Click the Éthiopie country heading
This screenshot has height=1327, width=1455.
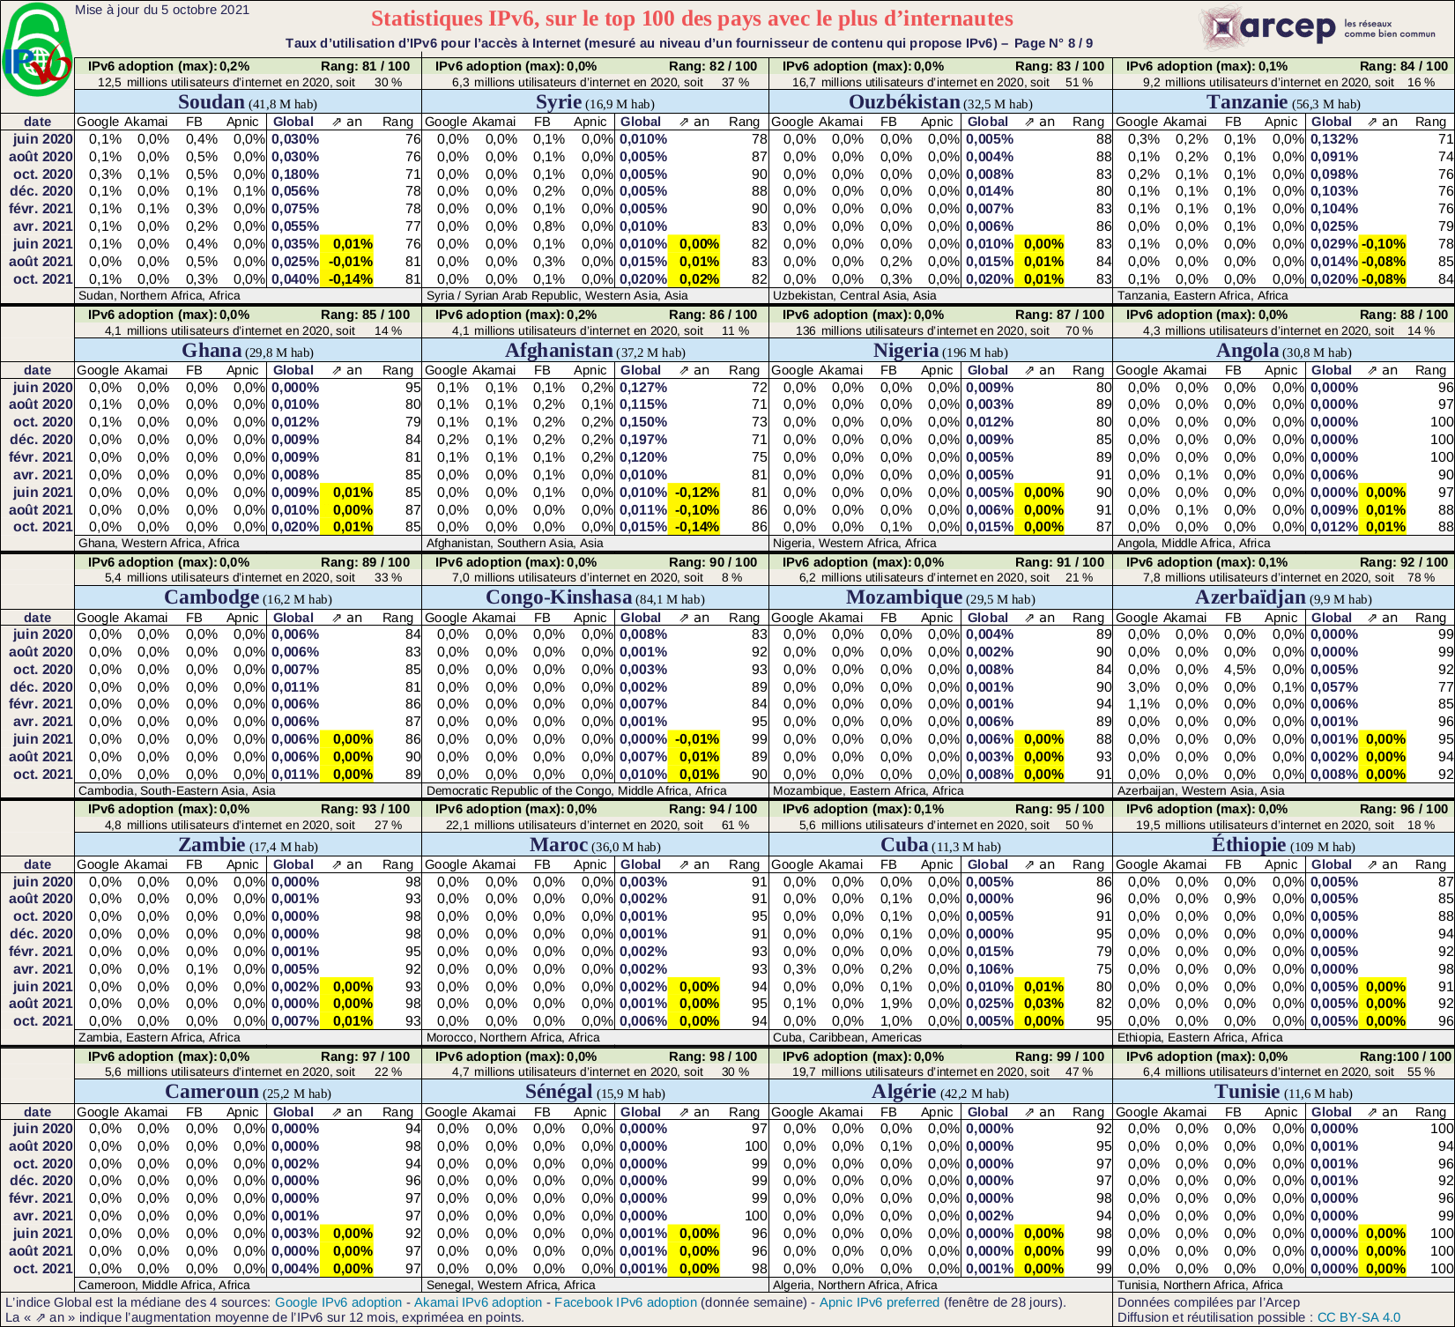(x=1283, y=845)
